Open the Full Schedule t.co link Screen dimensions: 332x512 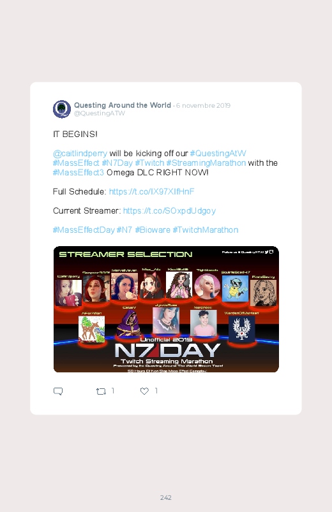(x=151, y=191)
